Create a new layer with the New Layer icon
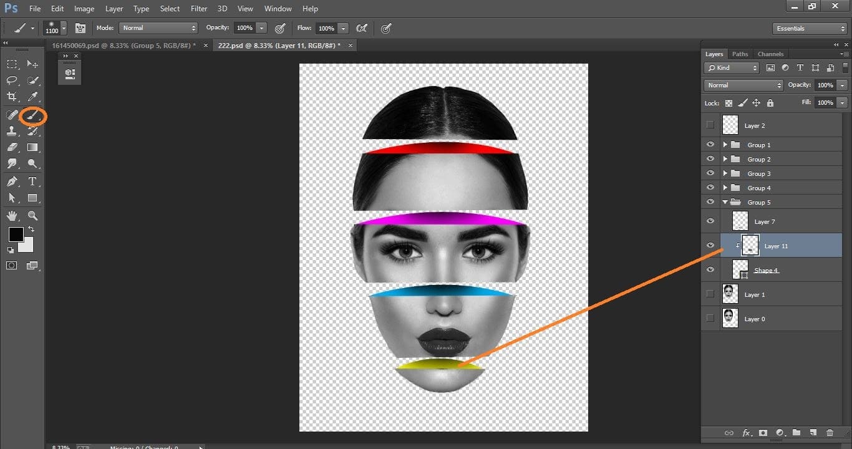 [813, 432]
